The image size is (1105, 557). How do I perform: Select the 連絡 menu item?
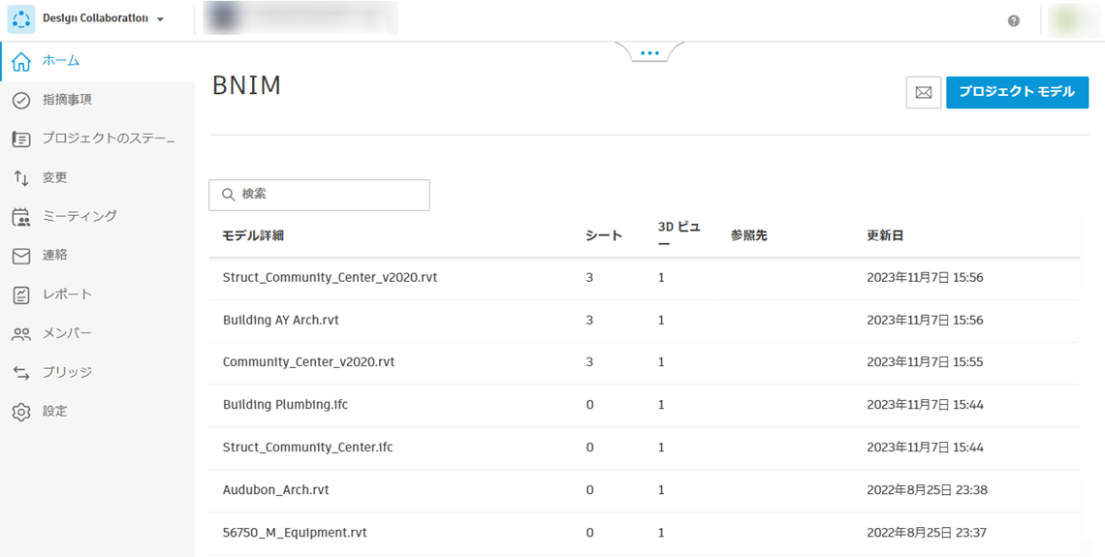click(x=54, y=256)
